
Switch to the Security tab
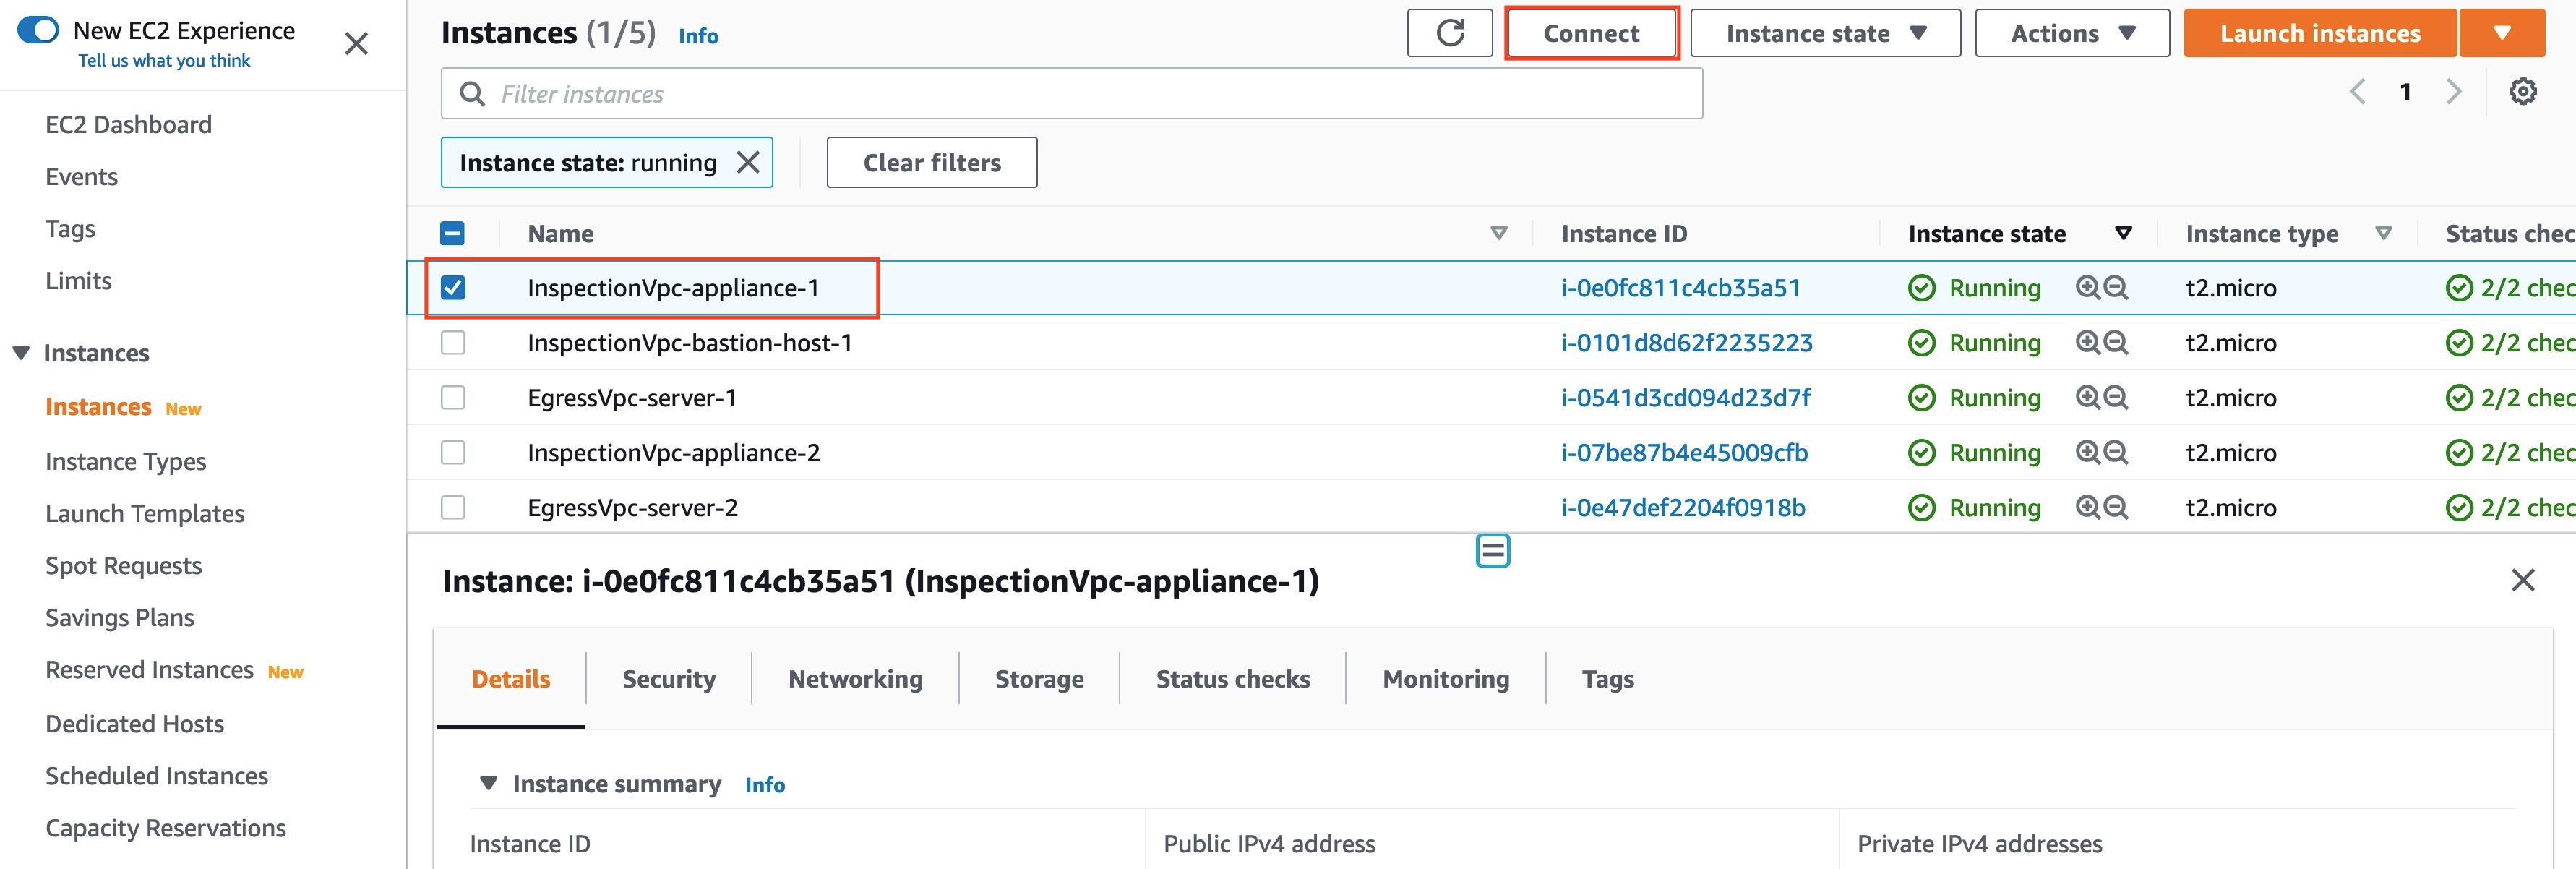[x=669, y=679]
